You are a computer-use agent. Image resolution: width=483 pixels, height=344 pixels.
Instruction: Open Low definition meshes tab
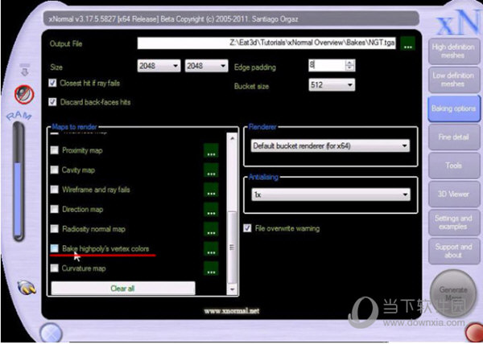click(453, 80)
